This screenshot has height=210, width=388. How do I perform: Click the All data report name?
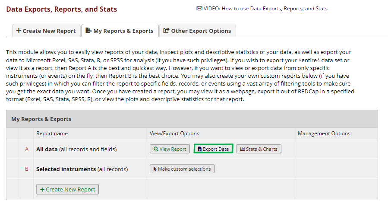(47, 150)
